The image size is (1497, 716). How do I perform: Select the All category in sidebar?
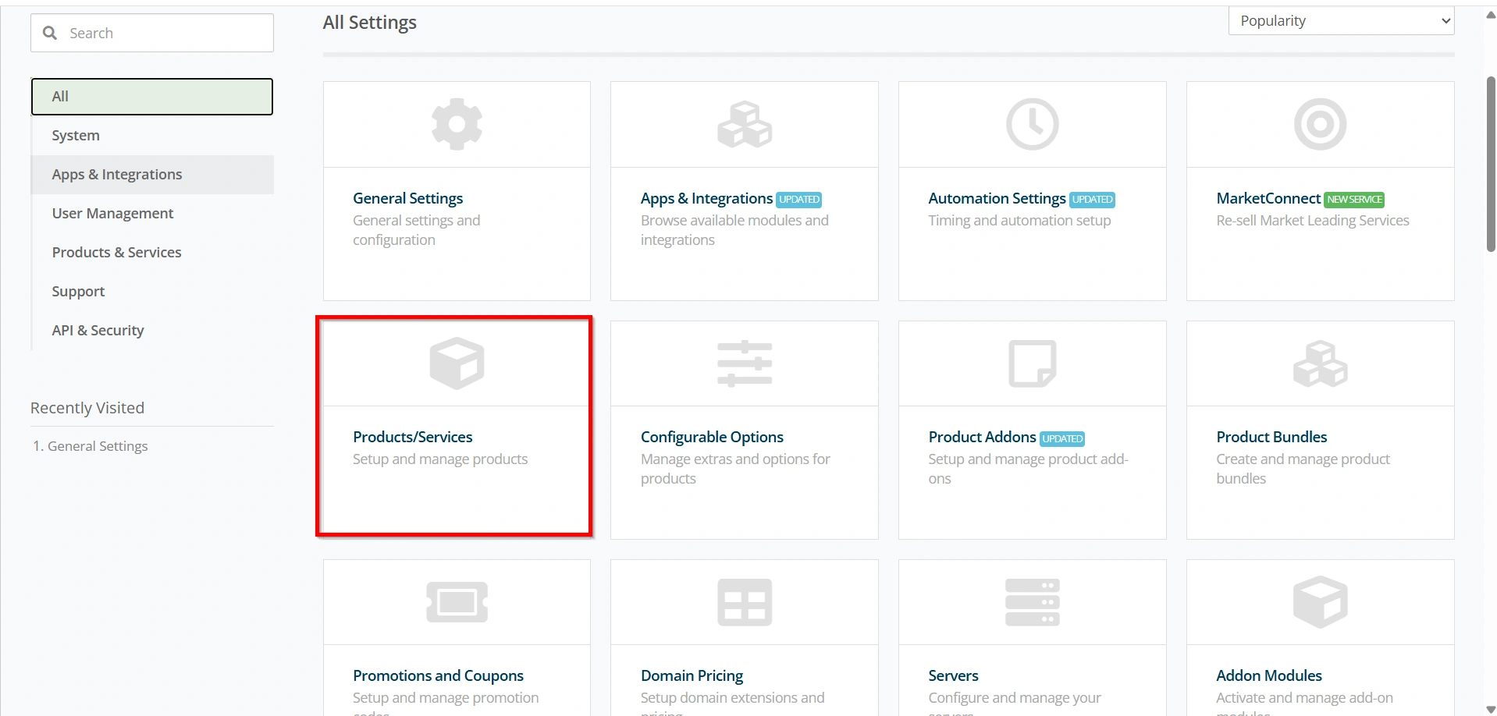click(x=152, y=97)
